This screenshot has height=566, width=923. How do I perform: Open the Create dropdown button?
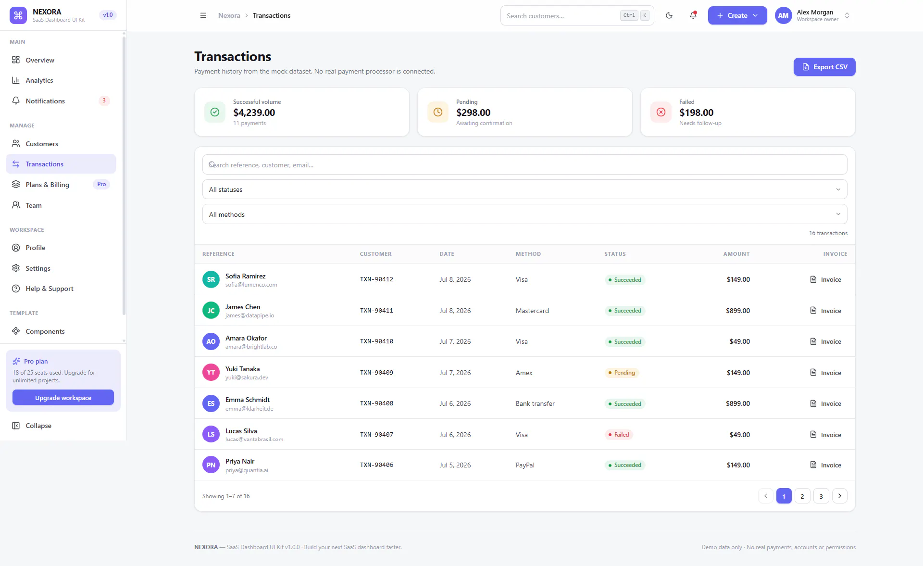(737, 15)
